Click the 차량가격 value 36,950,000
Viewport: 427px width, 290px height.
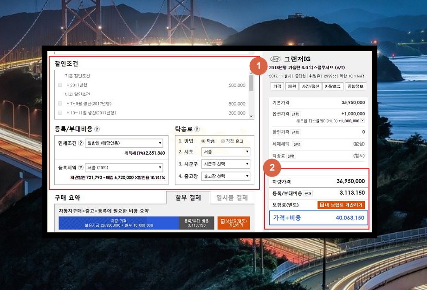[x=351, y=181]
